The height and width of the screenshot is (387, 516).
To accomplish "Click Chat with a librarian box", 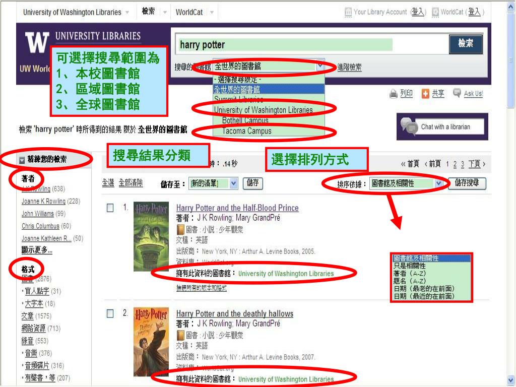I will pyautogui.click(x=450, y=126).
